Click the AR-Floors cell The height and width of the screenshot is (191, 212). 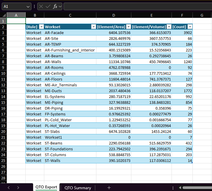click(70, 79)
